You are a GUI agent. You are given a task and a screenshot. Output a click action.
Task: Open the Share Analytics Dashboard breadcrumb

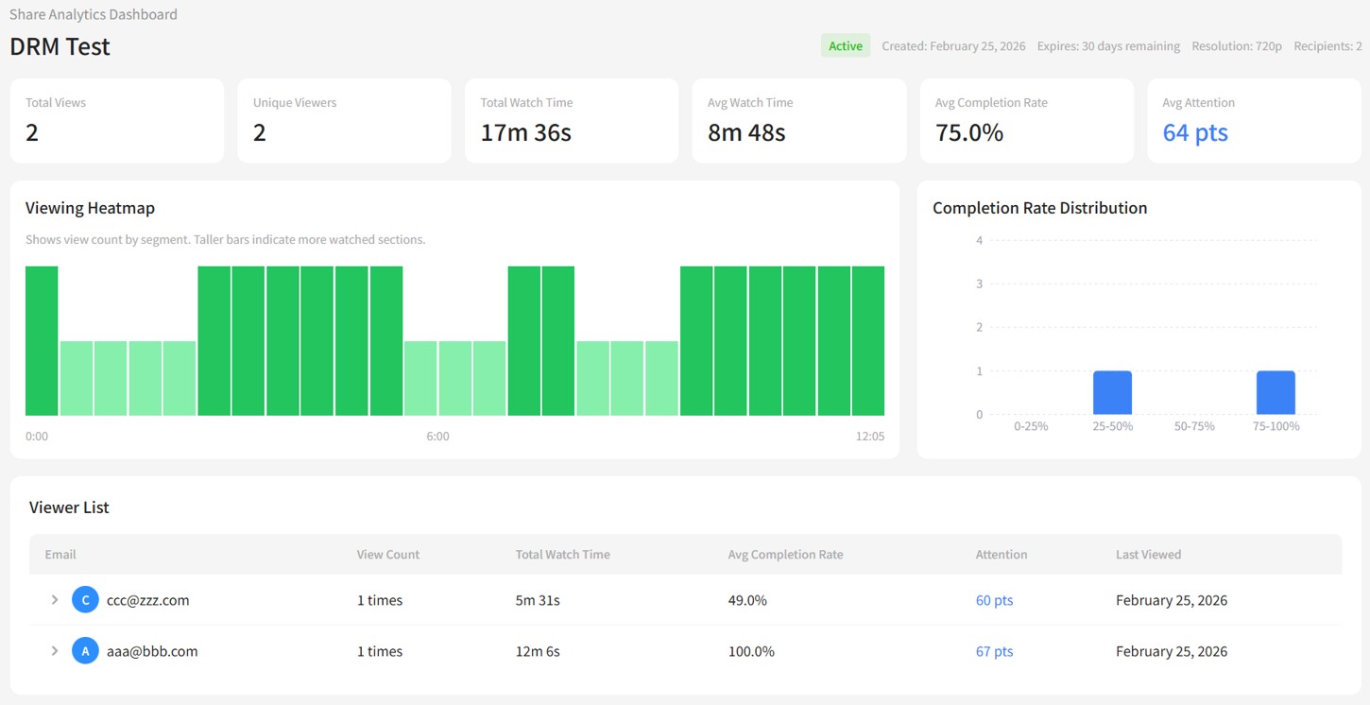[x=93, y=14]
